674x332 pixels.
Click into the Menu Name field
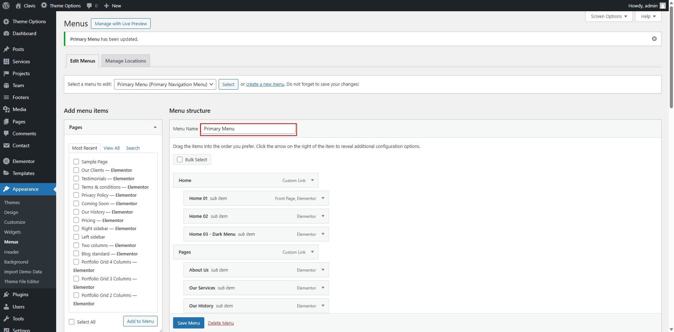tap(248, 129)
